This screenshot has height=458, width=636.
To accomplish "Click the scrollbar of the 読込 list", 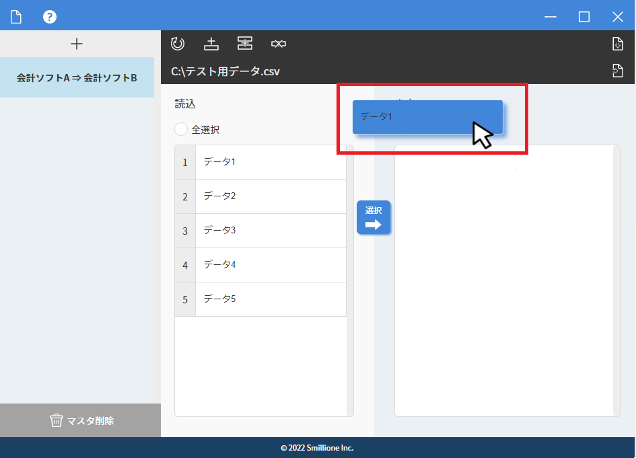I will pos(350,280).
